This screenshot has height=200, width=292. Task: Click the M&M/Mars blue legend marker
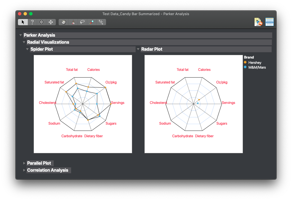click(x=245, y=67)
